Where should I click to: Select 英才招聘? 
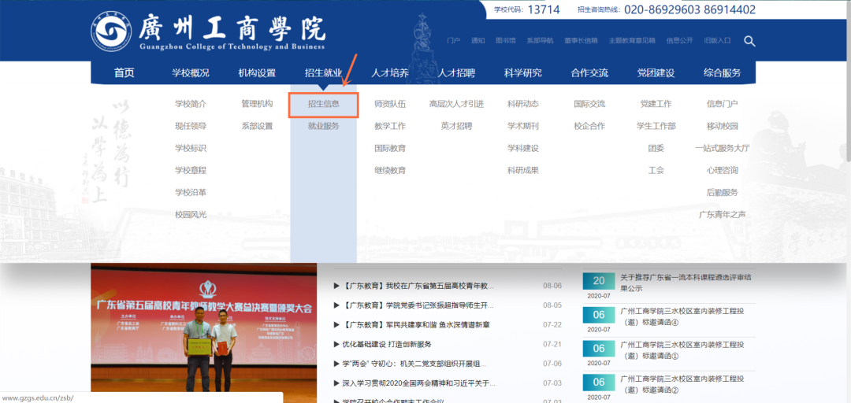coord(456,127)
